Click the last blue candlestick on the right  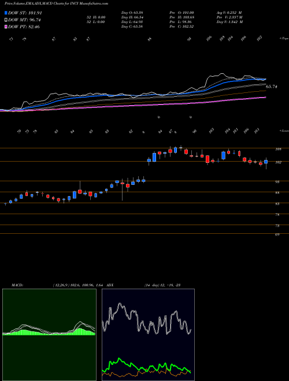tap(266, 162)
